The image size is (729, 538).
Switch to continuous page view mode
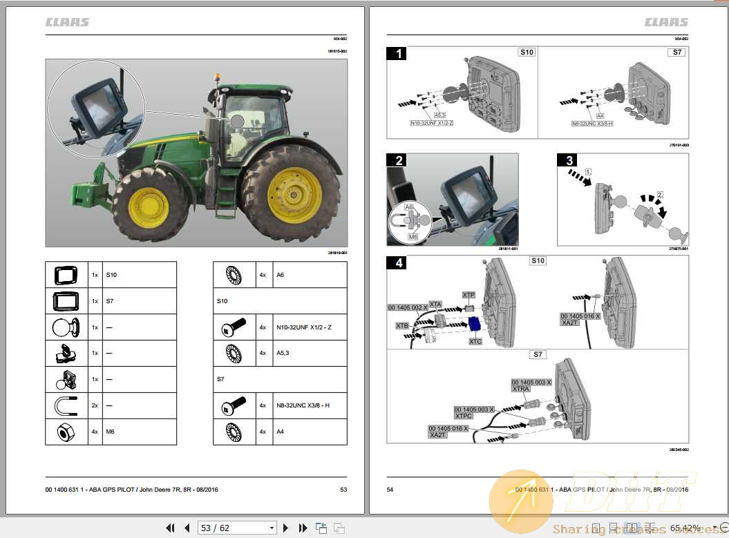(614, 528)
